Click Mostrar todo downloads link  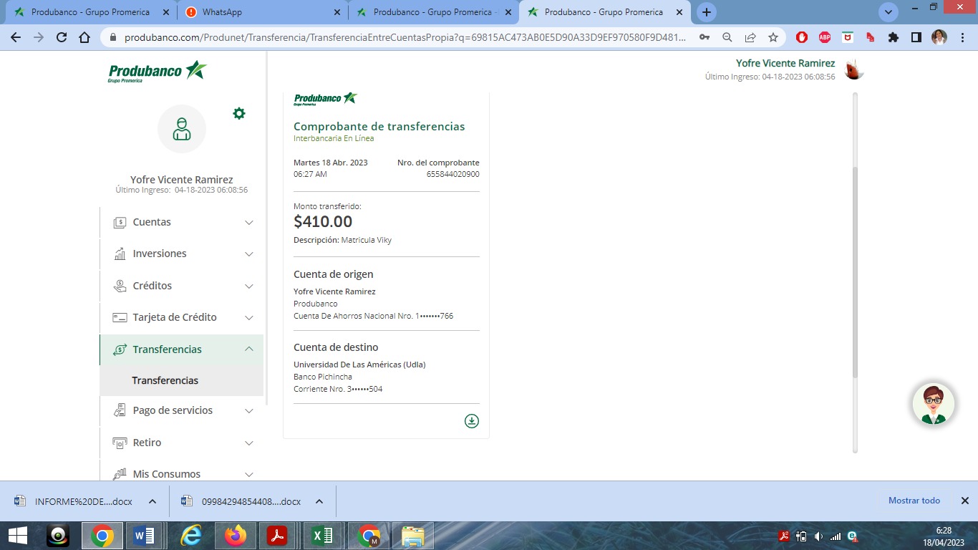(x=914, y=501)
